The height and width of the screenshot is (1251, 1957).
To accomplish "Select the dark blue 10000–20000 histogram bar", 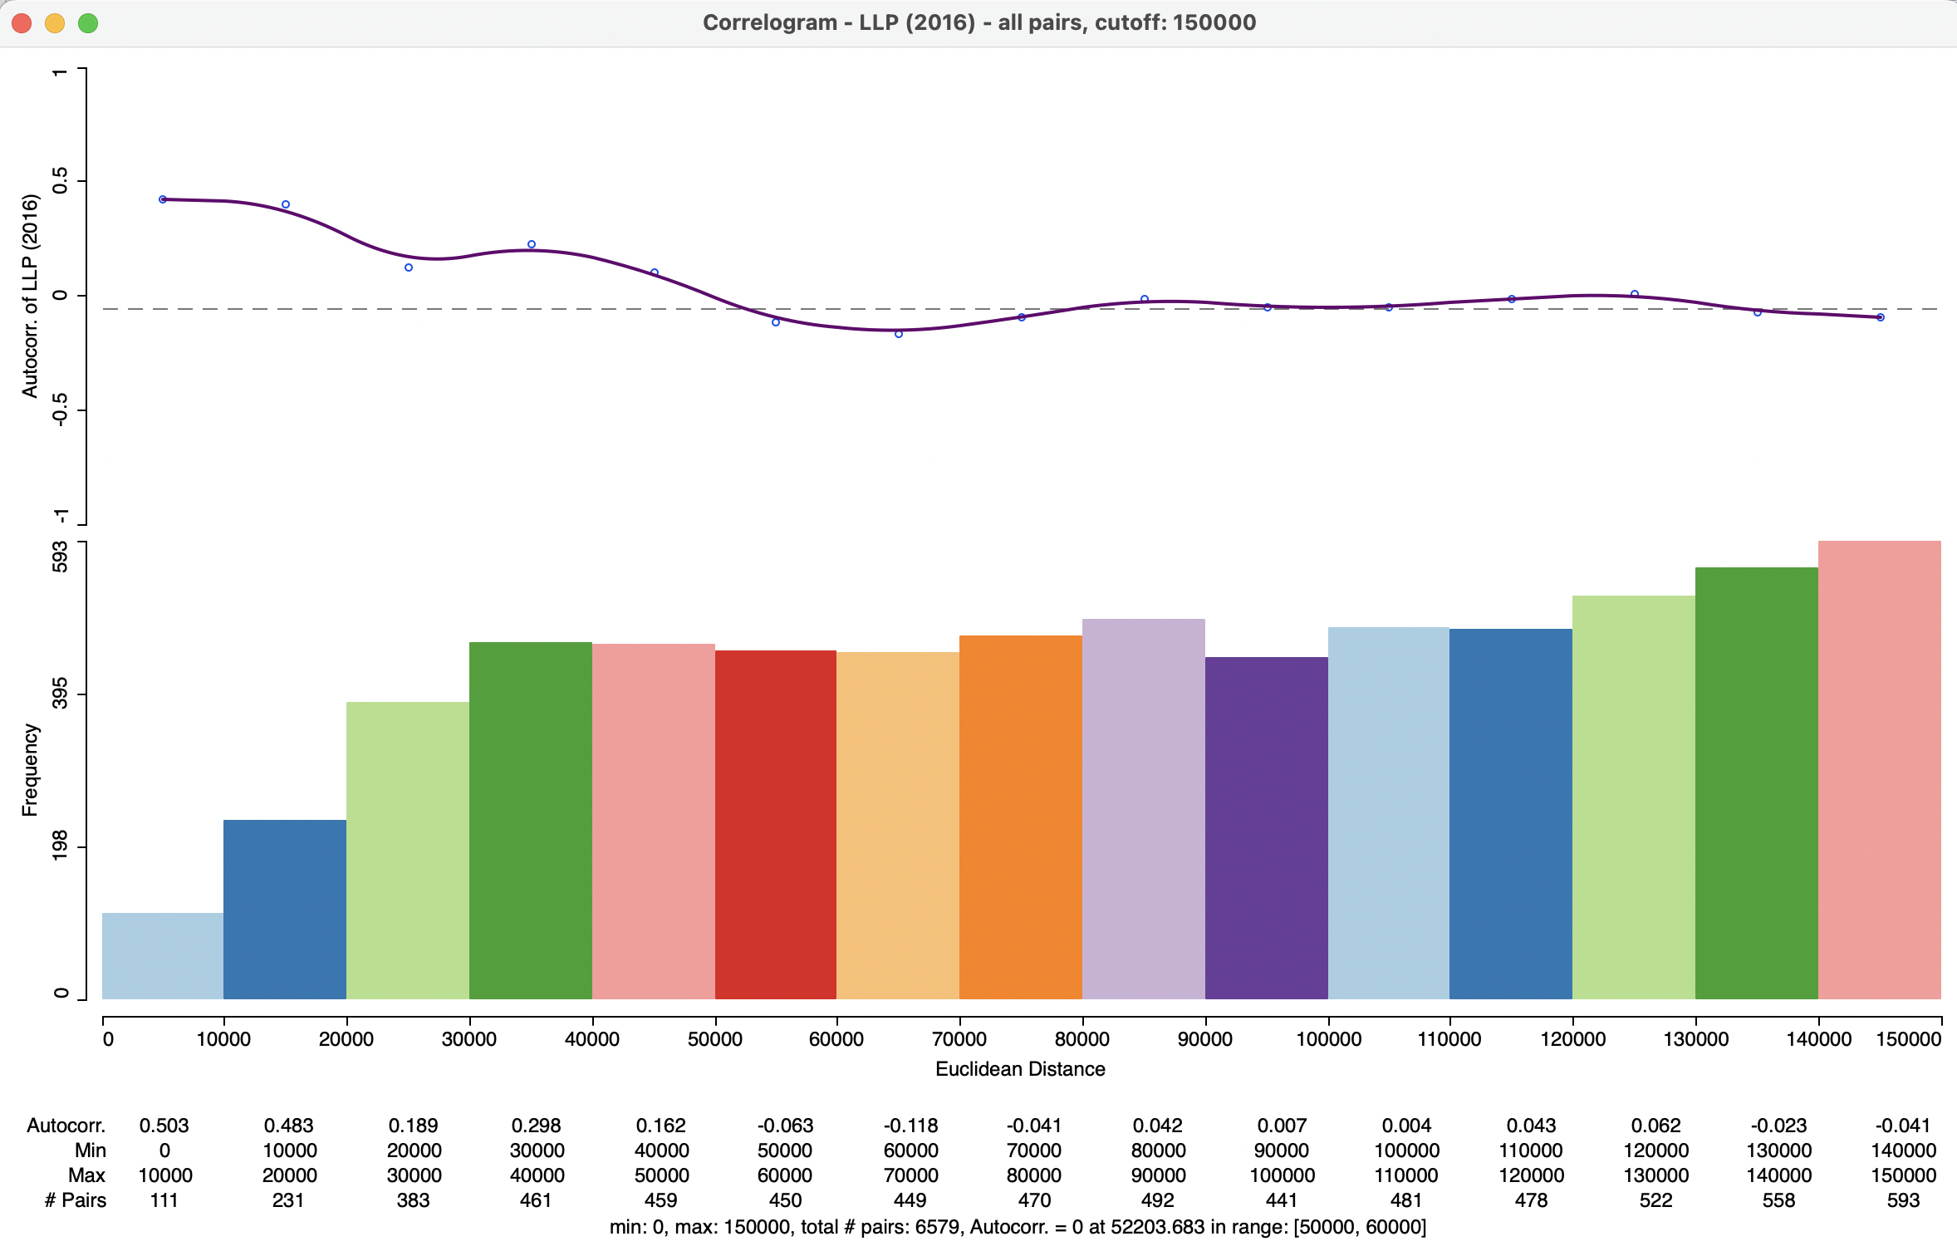I will coord(285,910).
